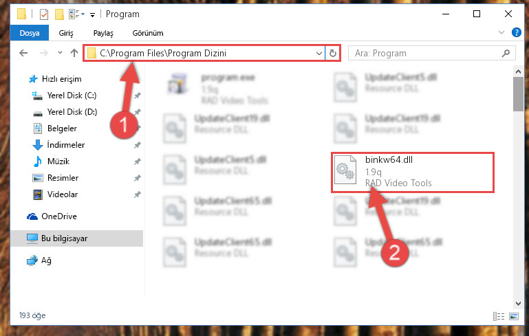Click the Back navigation arrow

pyautogui.click(x=23, y=53)
